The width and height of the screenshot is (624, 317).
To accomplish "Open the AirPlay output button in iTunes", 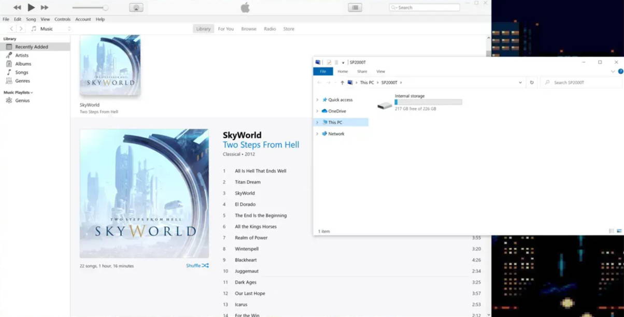I will [136, 8].
